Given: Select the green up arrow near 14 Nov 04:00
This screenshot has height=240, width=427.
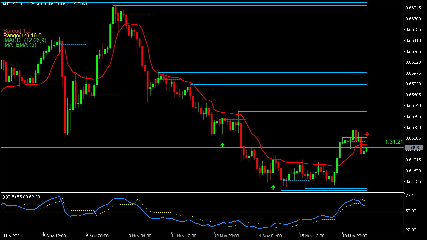Looking at the screenshot, I should tap(273, 187).
